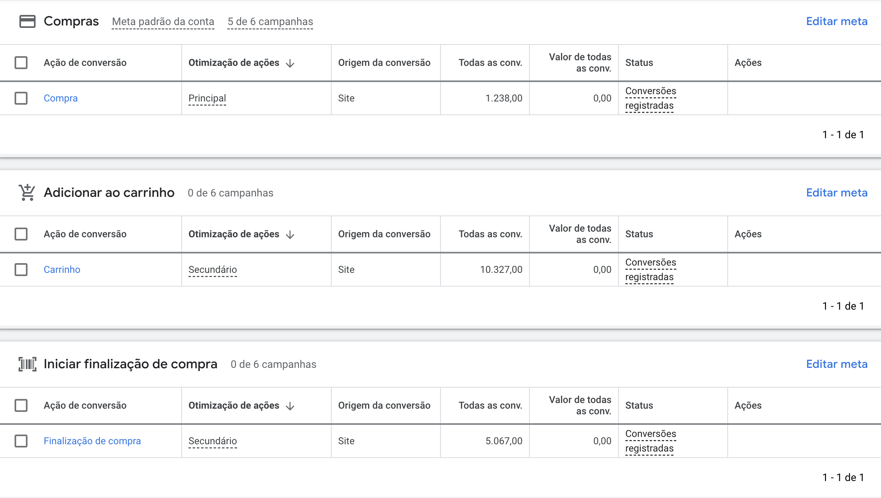The image size is (881, 498).
Task: Click Todas as conv. header in carrinho table
Action: point(490,234)
